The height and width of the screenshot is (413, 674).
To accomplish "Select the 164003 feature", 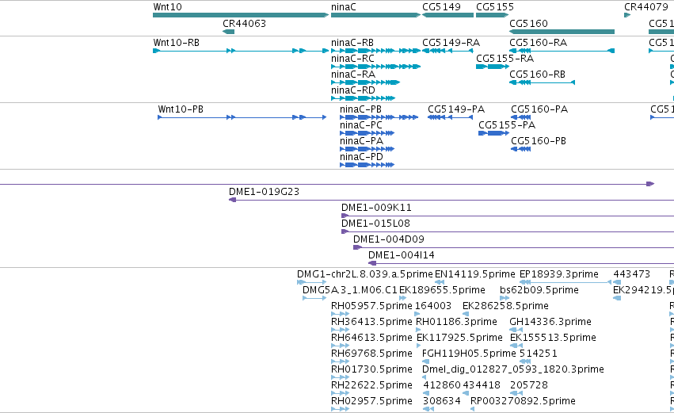I will [x=417, y=314].
